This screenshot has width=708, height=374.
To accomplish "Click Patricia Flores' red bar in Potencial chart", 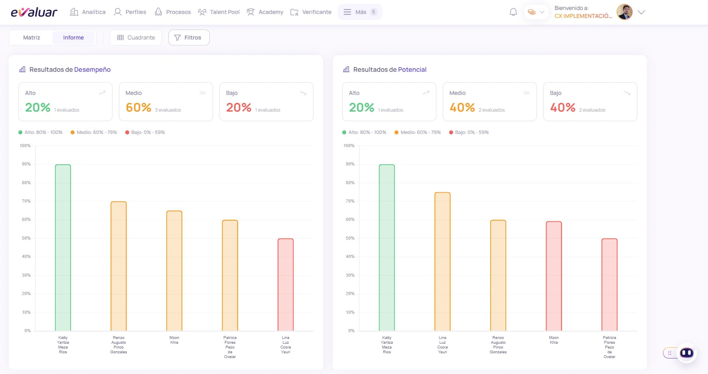I will tap(609, 285).
